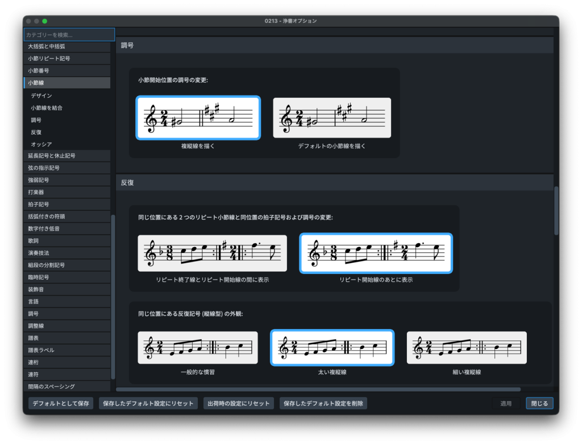Select the 細い複縦線 barline example
This screenshot has width=582, height=445.
coord(467,347)
